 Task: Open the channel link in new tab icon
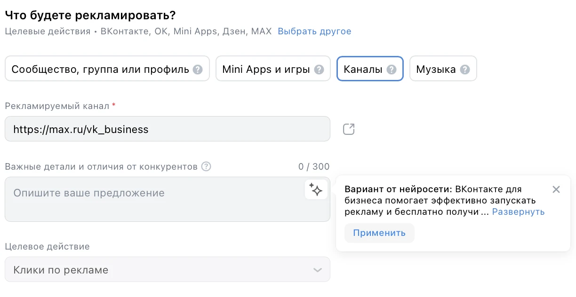click(349, 129)
